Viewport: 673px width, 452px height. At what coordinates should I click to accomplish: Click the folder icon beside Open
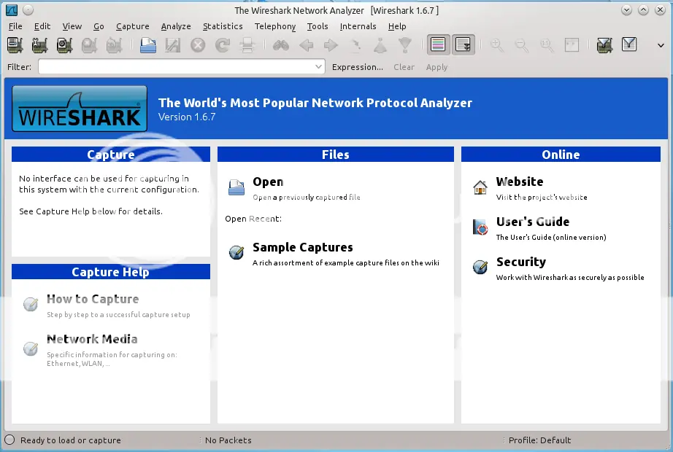[x=236, y=187]
